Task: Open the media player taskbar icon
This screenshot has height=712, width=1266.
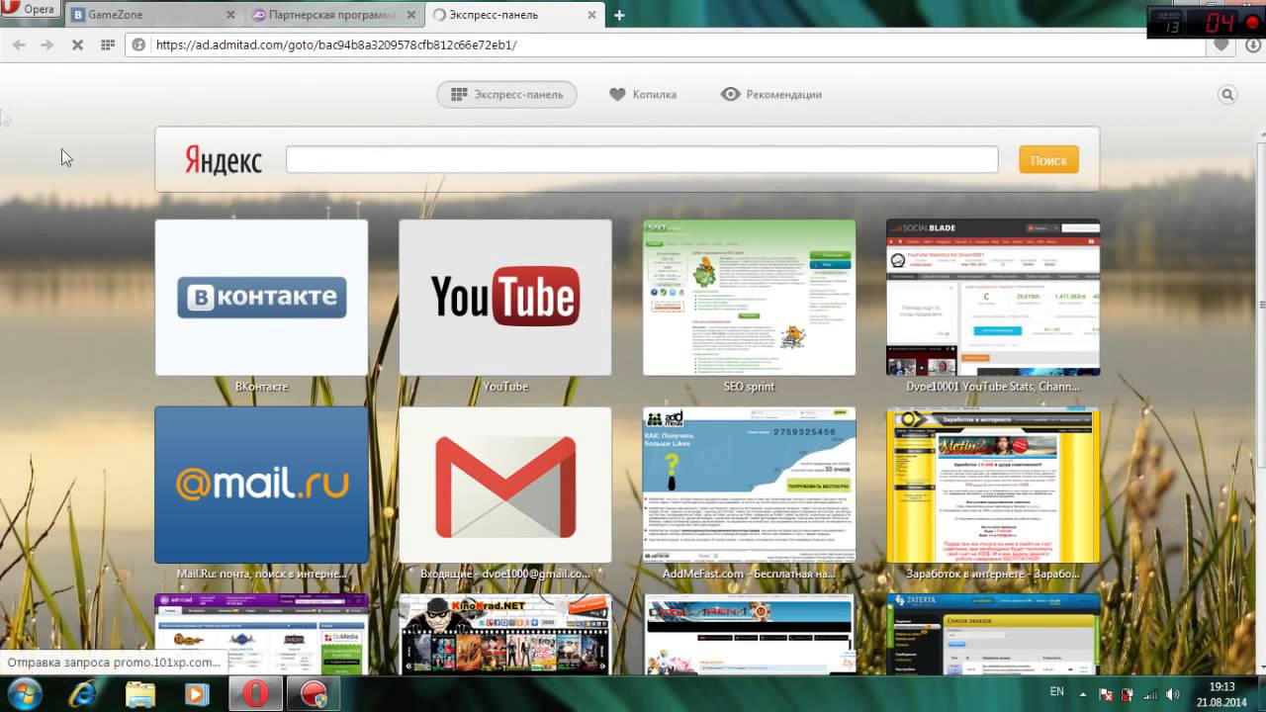Action: (x=197, y=694)
